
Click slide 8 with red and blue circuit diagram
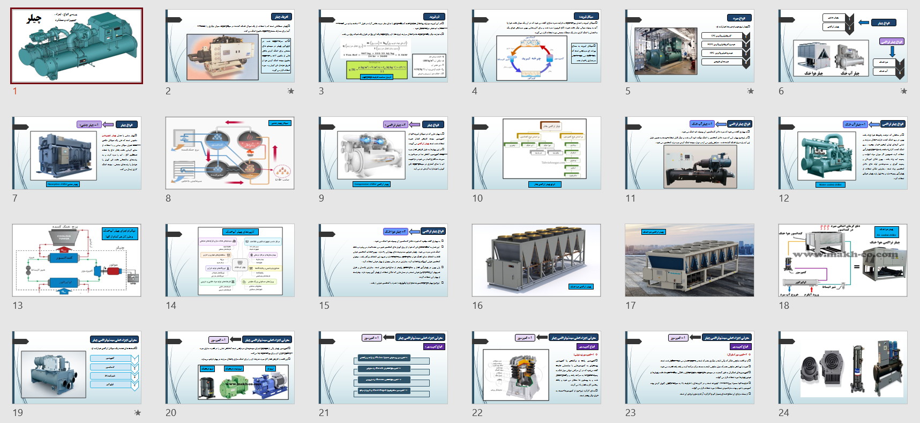tap(230, 153)
